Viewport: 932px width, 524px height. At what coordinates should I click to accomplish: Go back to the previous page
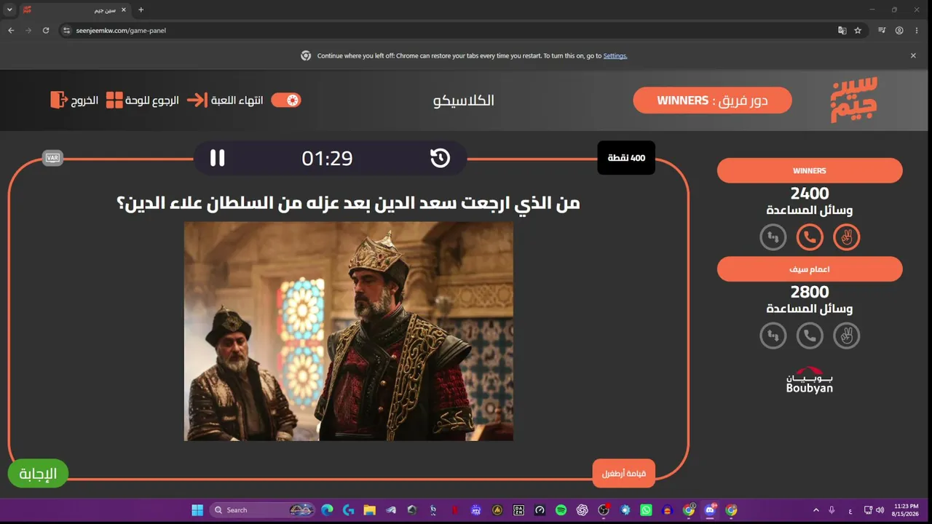click(11, 31)
